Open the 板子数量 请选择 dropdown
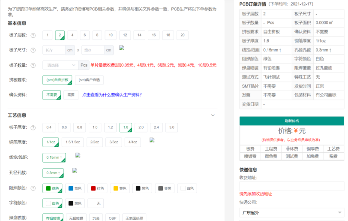Screen dimensions: 348x221 (x=60, y=65)
